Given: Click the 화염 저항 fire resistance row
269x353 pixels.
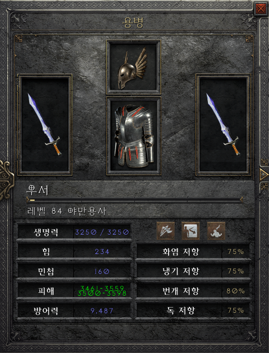Looking at the screenshot, I should point(193,252).
